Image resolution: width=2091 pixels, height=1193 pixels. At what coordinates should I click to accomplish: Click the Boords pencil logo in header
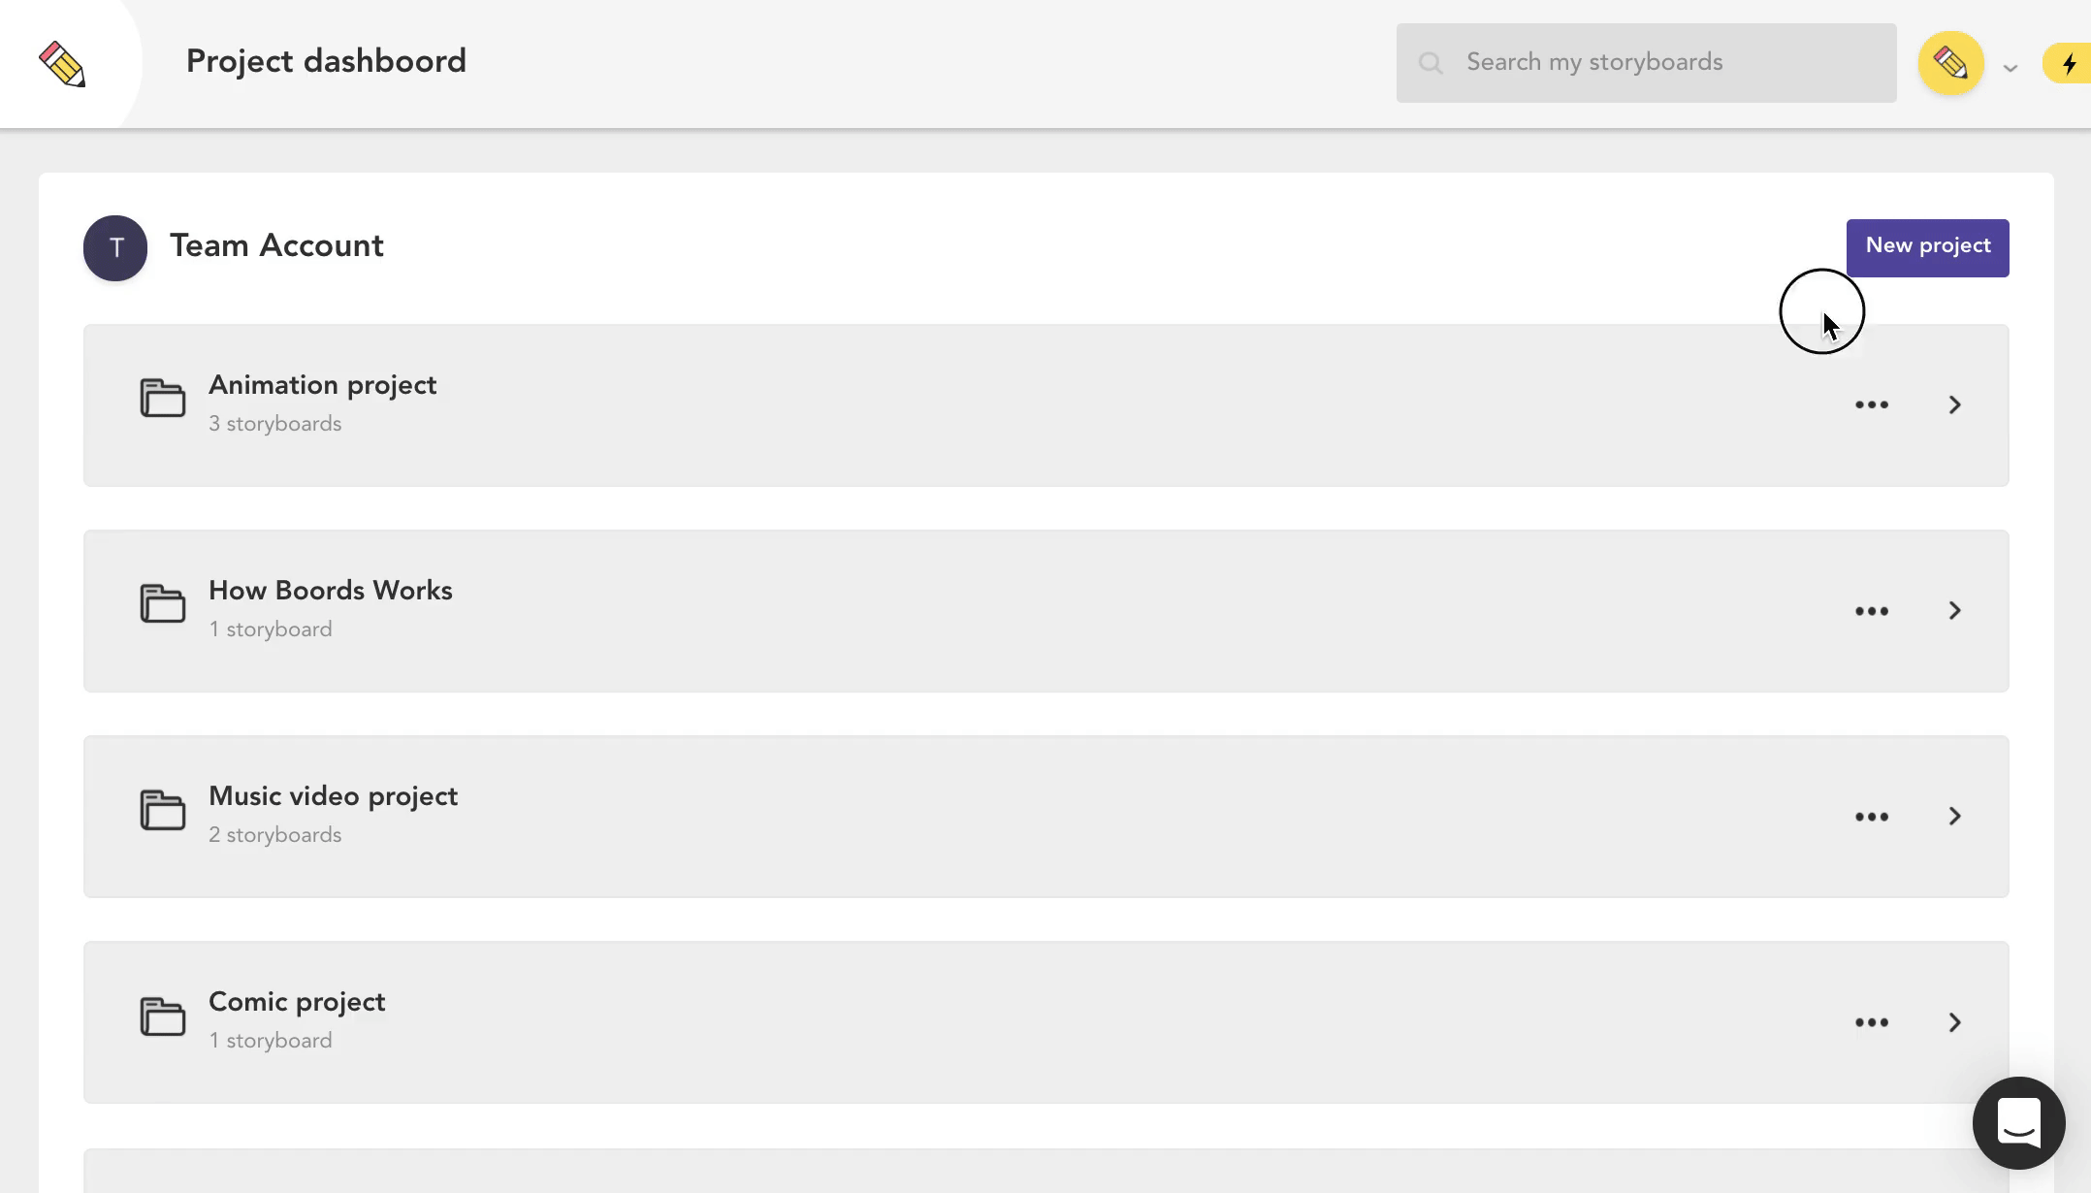62,64
